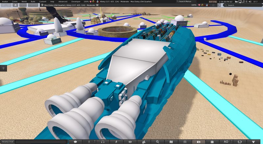Click the nearby chat text input bar
The height and width of the screenshot is (144, 263).
[x=41, y=142]
